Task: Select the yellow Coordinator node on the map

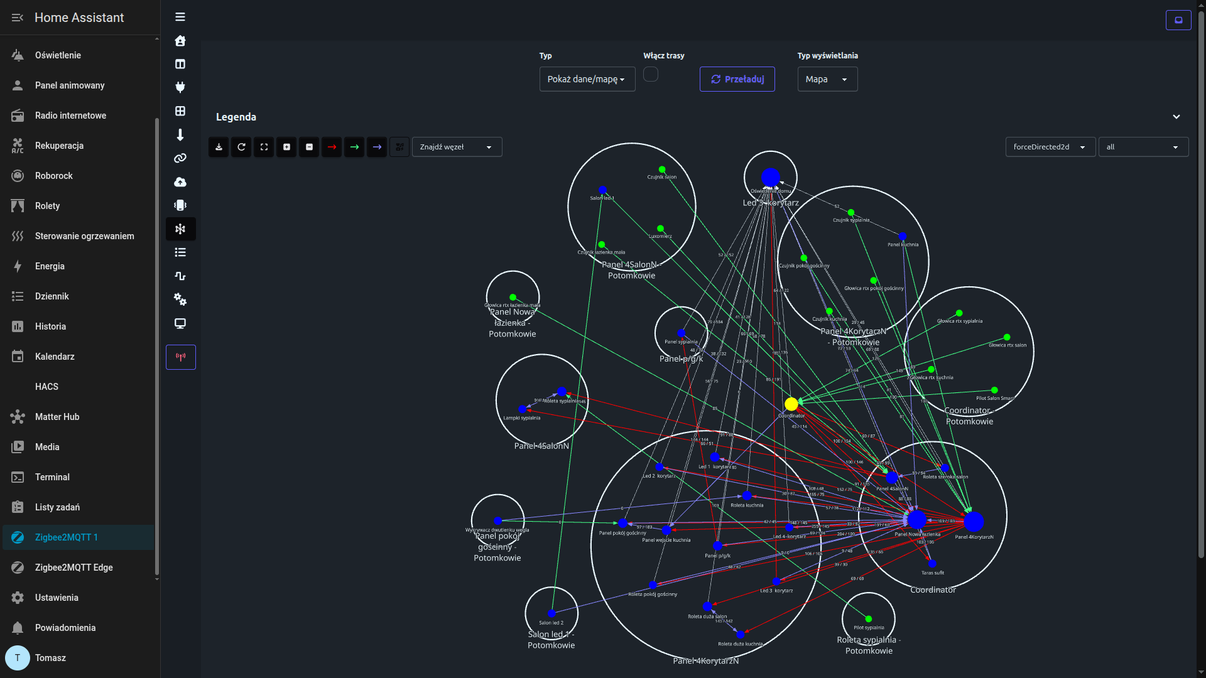Action: pos(791,404)
